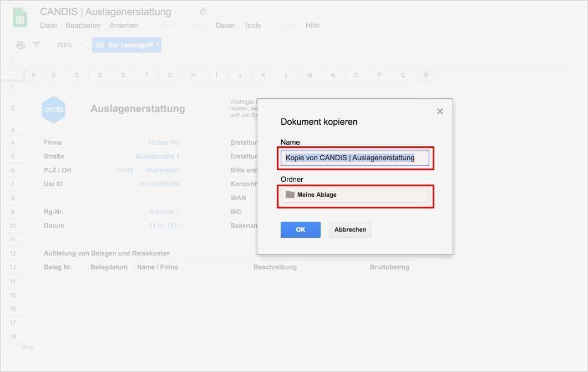
Task: Click into the Name input field
Action: click(355, 157)
